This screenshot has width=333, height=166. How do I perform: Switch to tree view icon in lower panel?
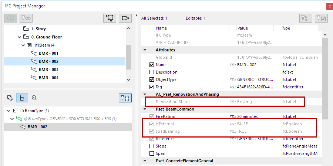(x=22, y=98)
